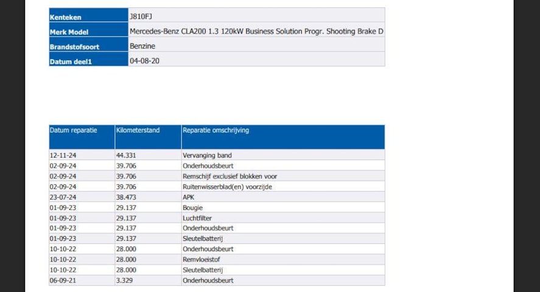Click the Reparatie omschrijving column header
This screenshot has height=292, width=540.
click(x=216, y=130)
